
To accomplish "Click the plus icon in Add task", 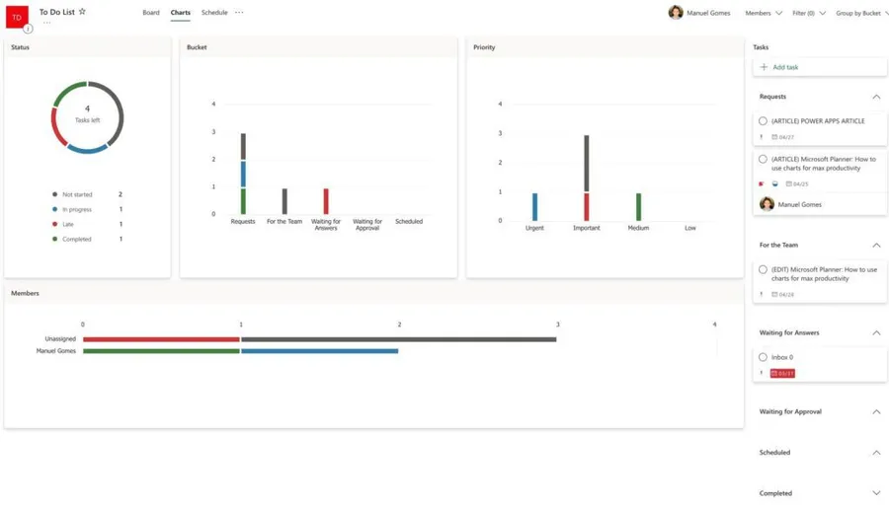I will [764, 67].
